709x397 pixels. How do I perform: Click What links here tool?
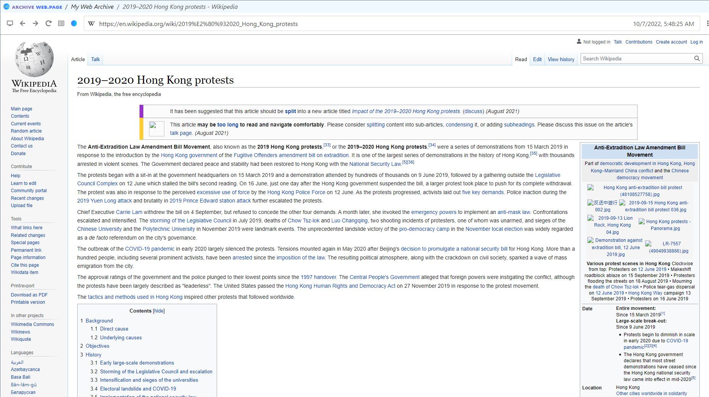coord(27,228)
